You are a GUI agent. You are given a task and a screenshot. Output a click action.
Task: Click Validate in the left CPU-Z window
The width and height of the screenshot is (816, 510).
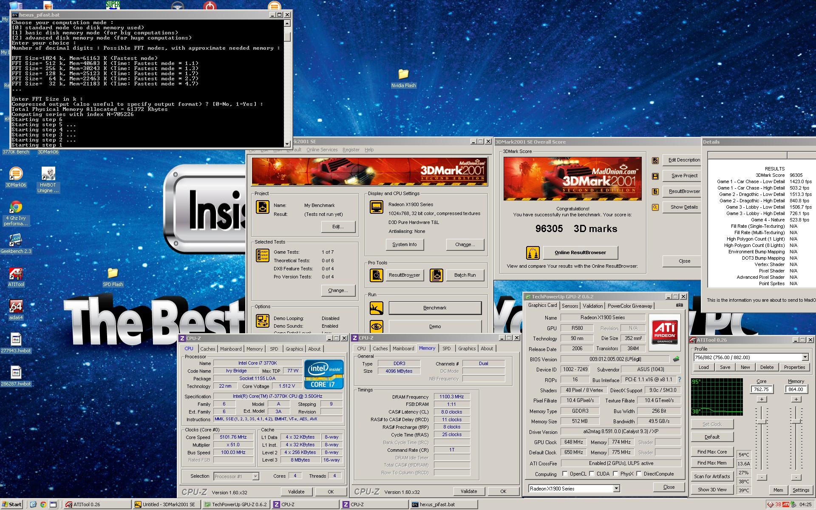(296, 492)
